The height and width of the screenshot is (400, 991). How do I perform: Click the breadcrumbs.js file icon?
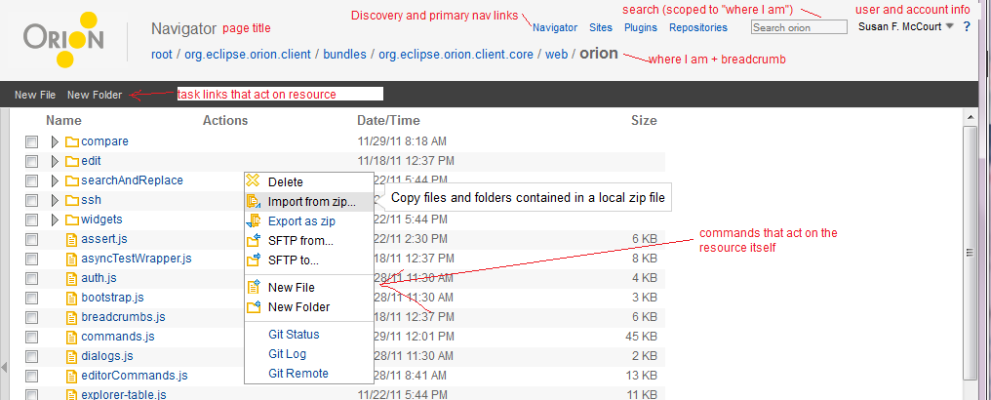72,317
